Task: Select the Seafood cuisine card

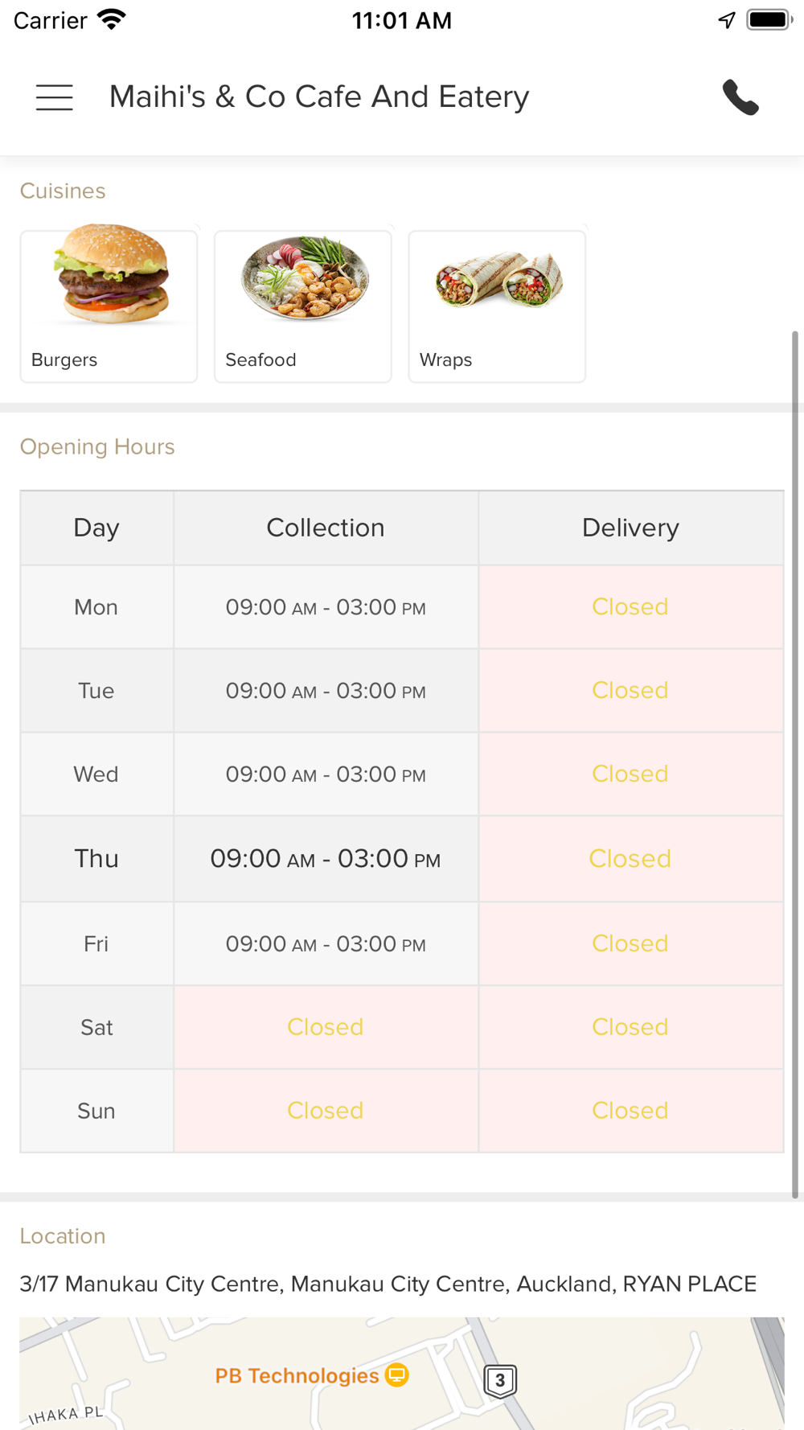Action: tap(302, 306)
